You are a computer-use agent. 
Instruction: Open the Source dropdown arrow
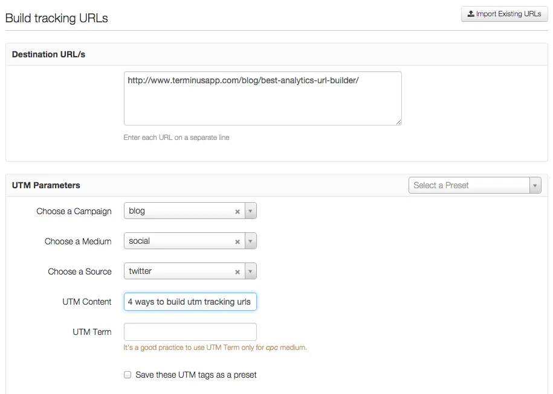pyautogui.click(x=250, y=271)
